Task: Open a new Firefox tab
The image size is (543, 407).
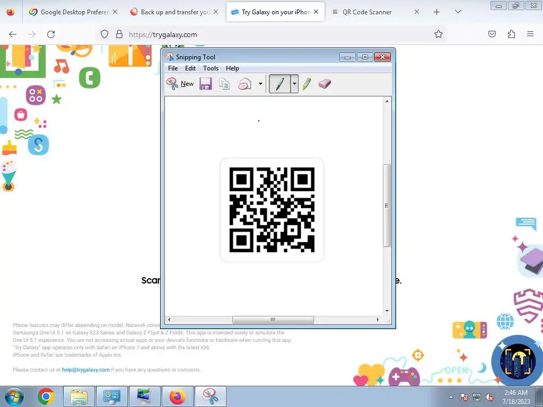Action: (x=437, y=12)
